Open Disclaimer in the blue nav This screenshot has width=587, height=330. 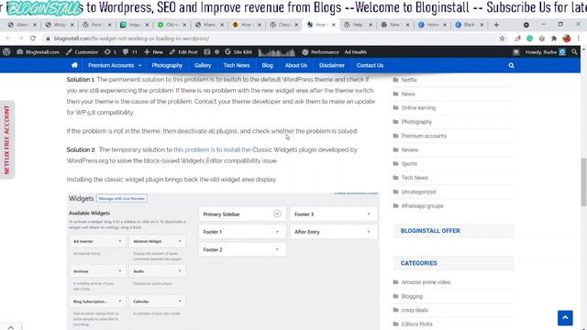coord(332,65)
